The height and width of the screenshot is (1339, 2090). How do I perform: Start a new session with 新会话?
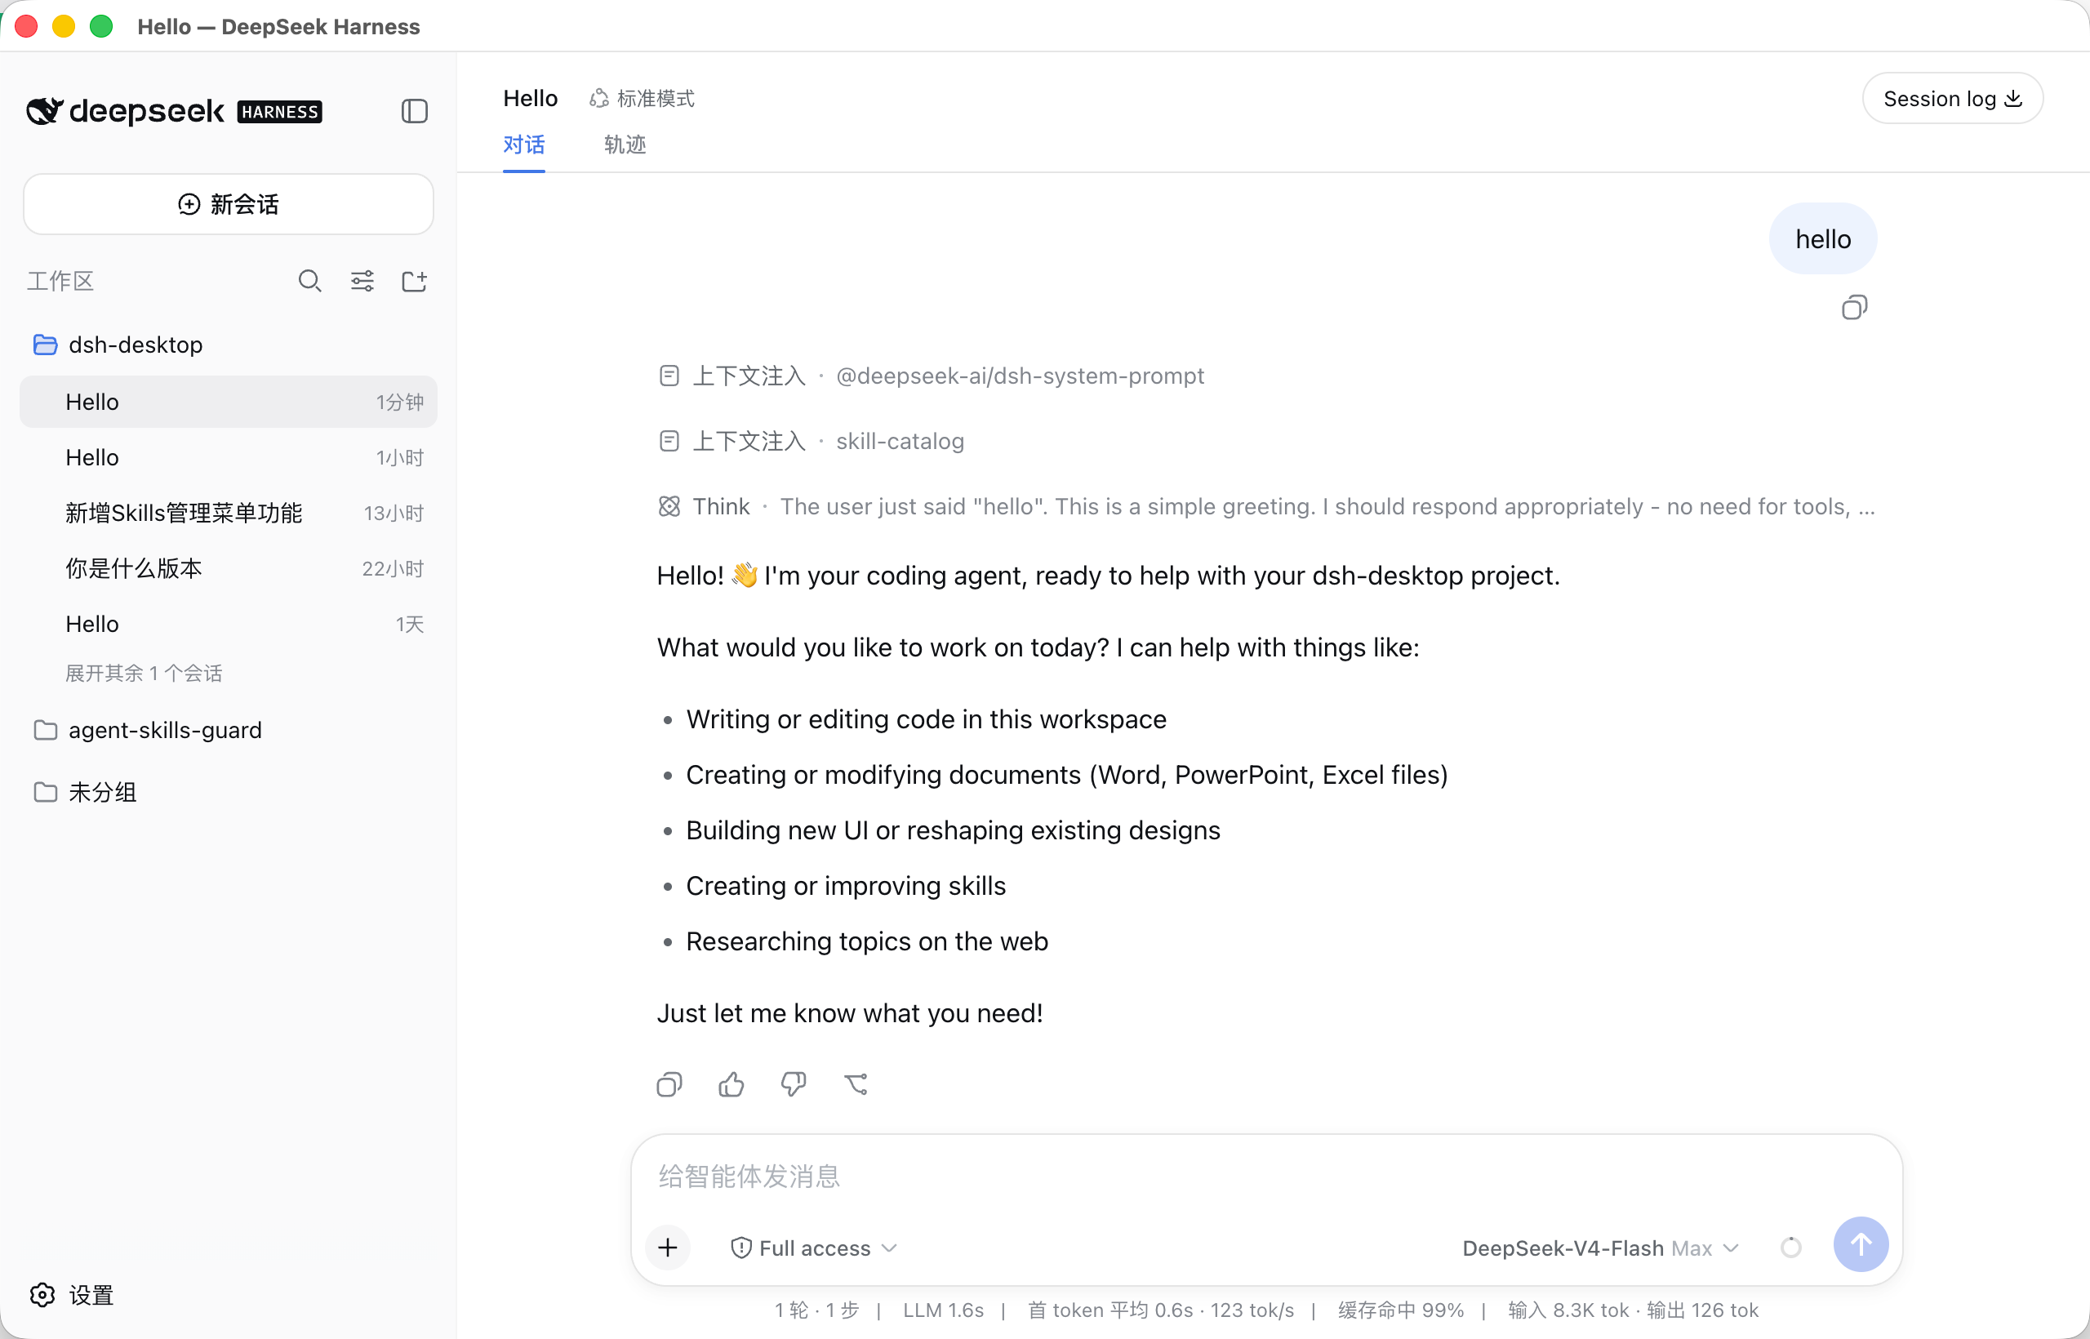coord(228,203)
